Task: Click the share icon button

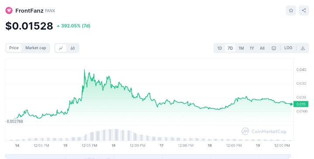Action: [304, 10]
